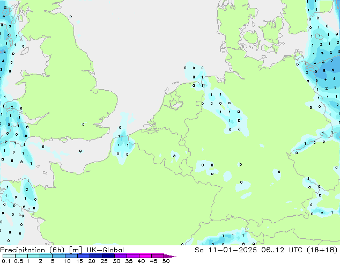Viewport: 340px width, 263px height.
Task: Click the '[m]' unit label
Action: (75, 250)
